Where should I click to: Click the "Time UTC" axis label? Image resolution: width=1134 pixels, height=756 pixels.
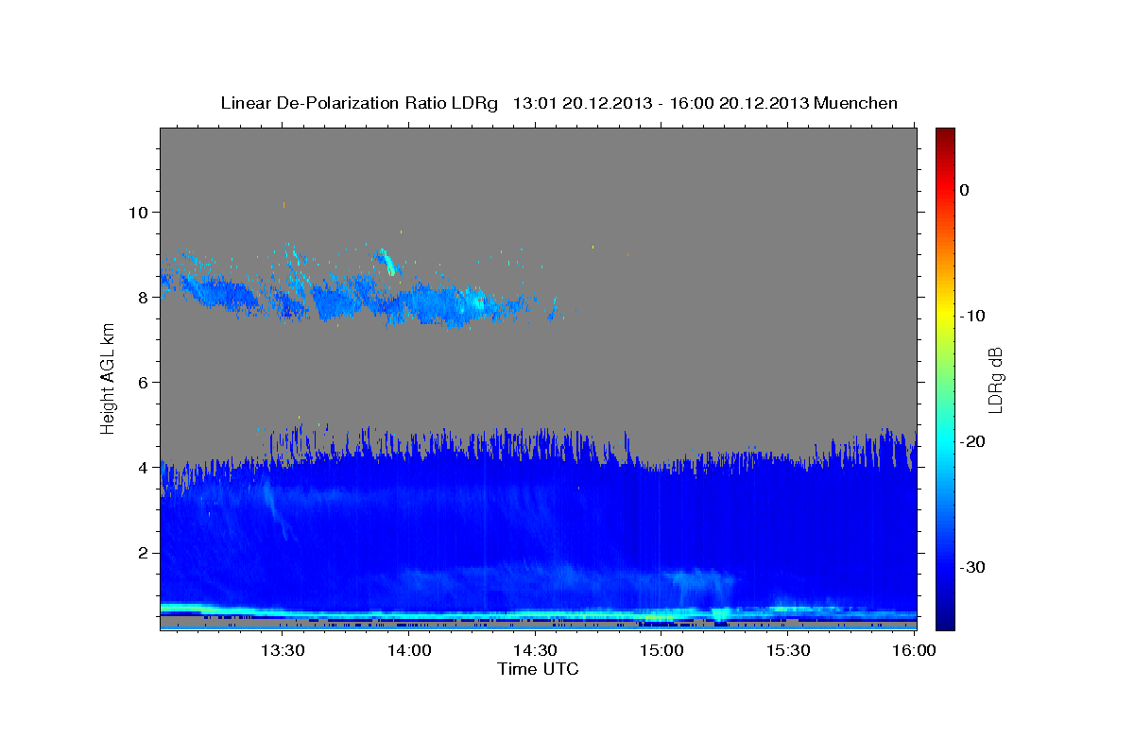click(538, 669)
